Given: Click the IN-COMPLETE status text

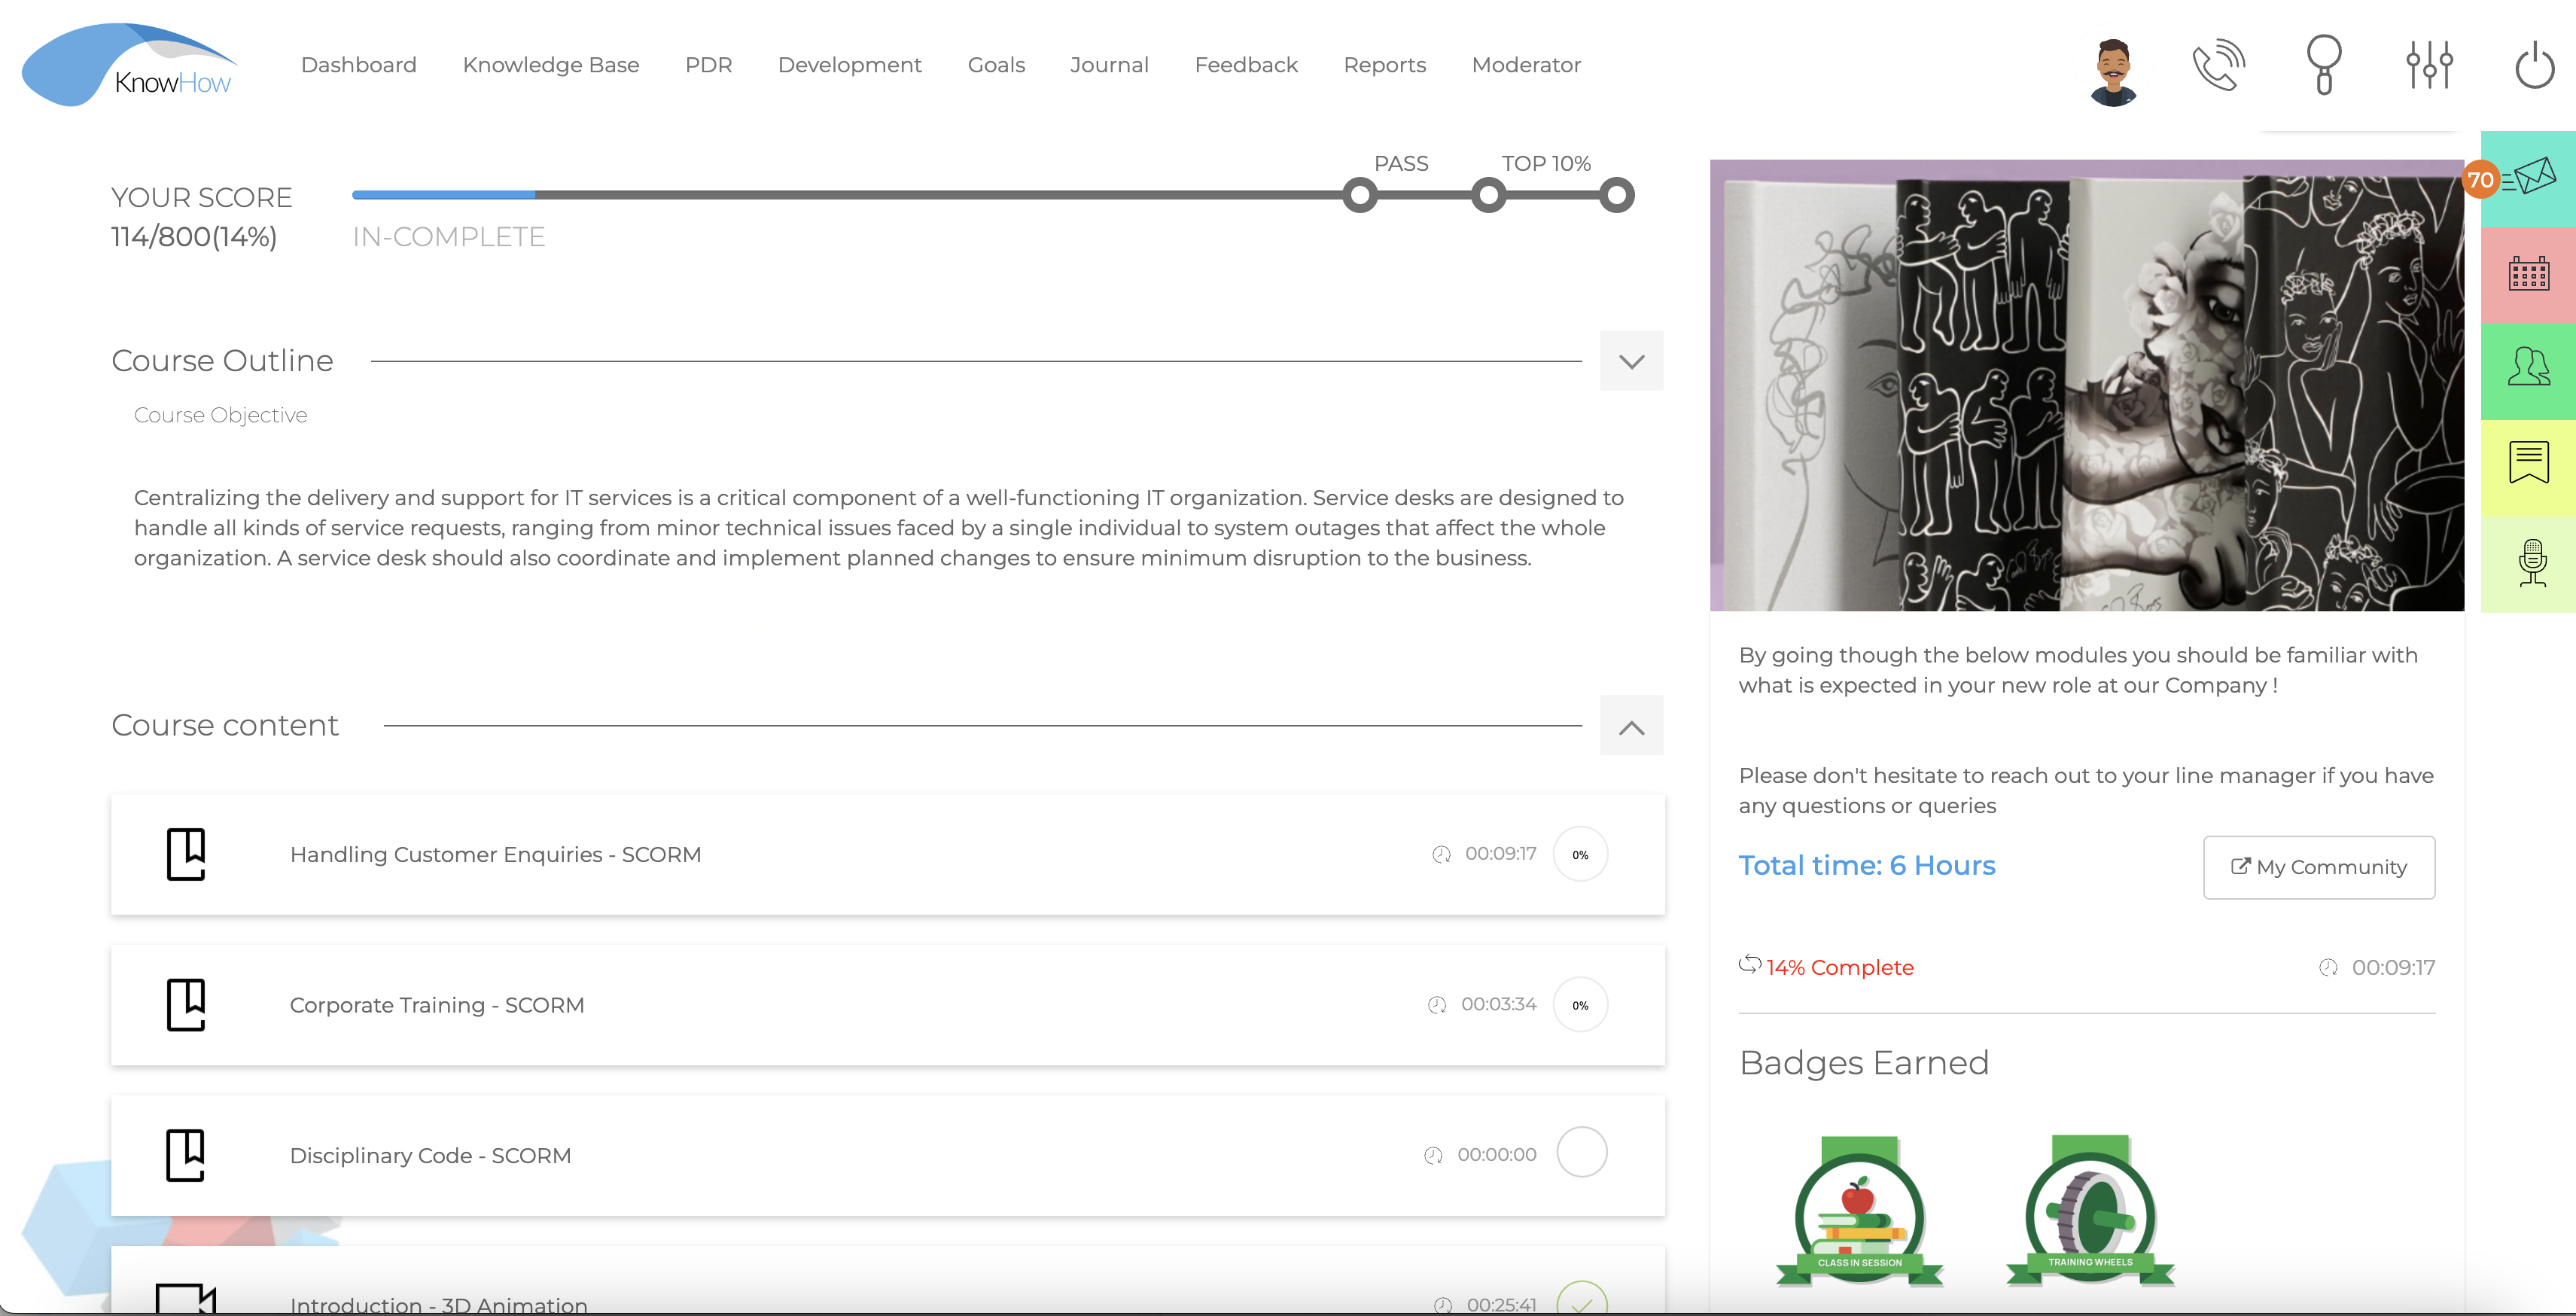Looking at the screenshot, I should coord(449,237).
